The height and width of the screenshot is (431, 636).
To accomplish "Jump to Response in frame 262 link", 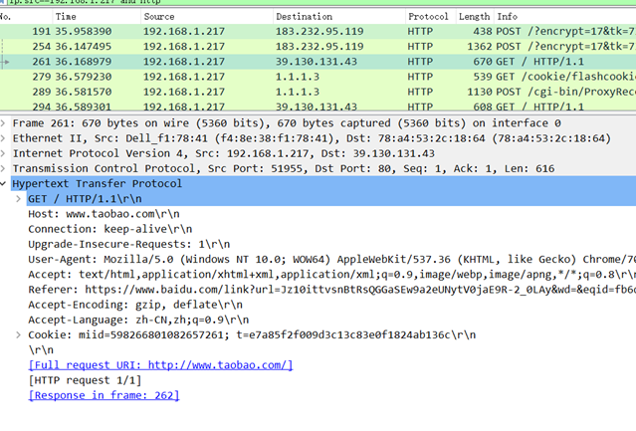I will (104, 395).
